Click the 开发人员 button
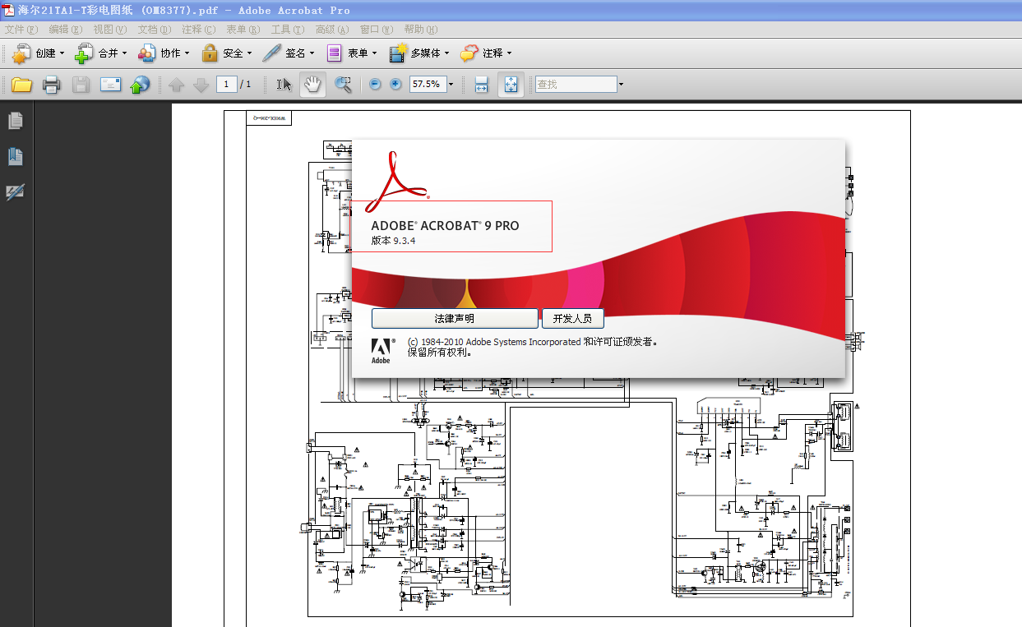Image resolution: width=1022 pixels, height=627 pixels. tap(572, 319)
